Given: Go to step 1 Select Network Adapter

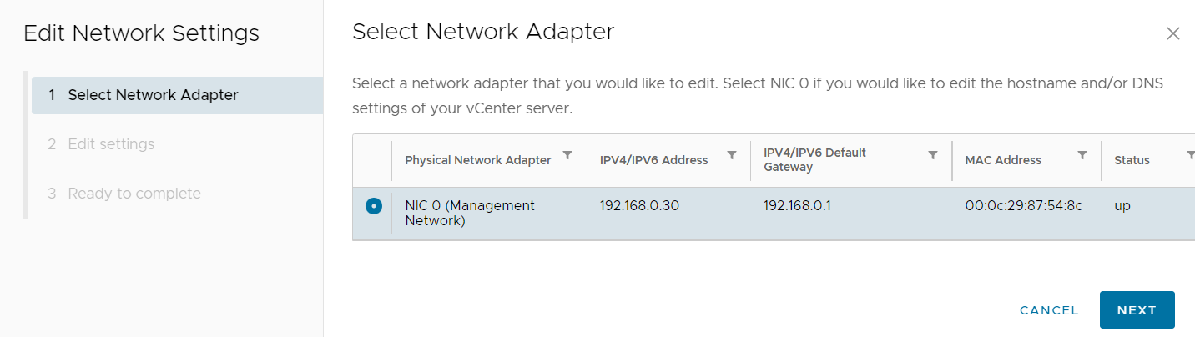Looking at the screenshot, I should tap(153, 95).
